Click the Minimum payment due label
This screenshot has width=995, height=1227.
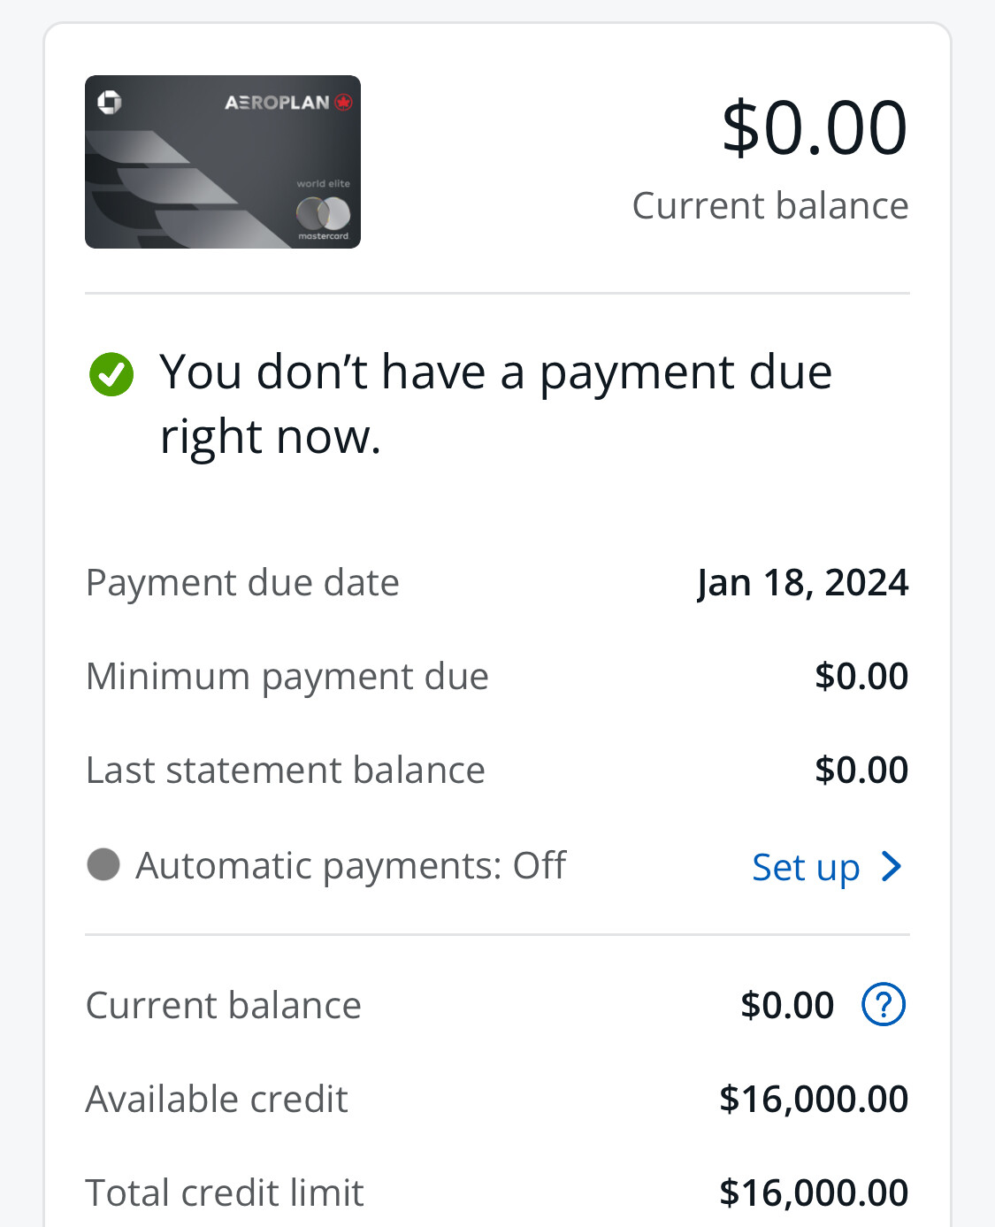pyautogui.click(x=287, y=677)
